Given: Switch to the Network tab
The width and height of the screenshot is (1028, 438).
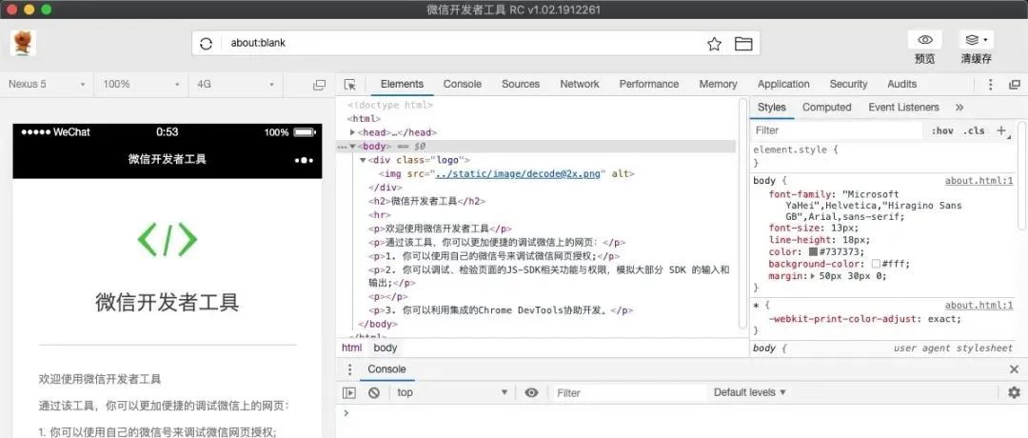Looking at the screenshot, I should 580,84.
